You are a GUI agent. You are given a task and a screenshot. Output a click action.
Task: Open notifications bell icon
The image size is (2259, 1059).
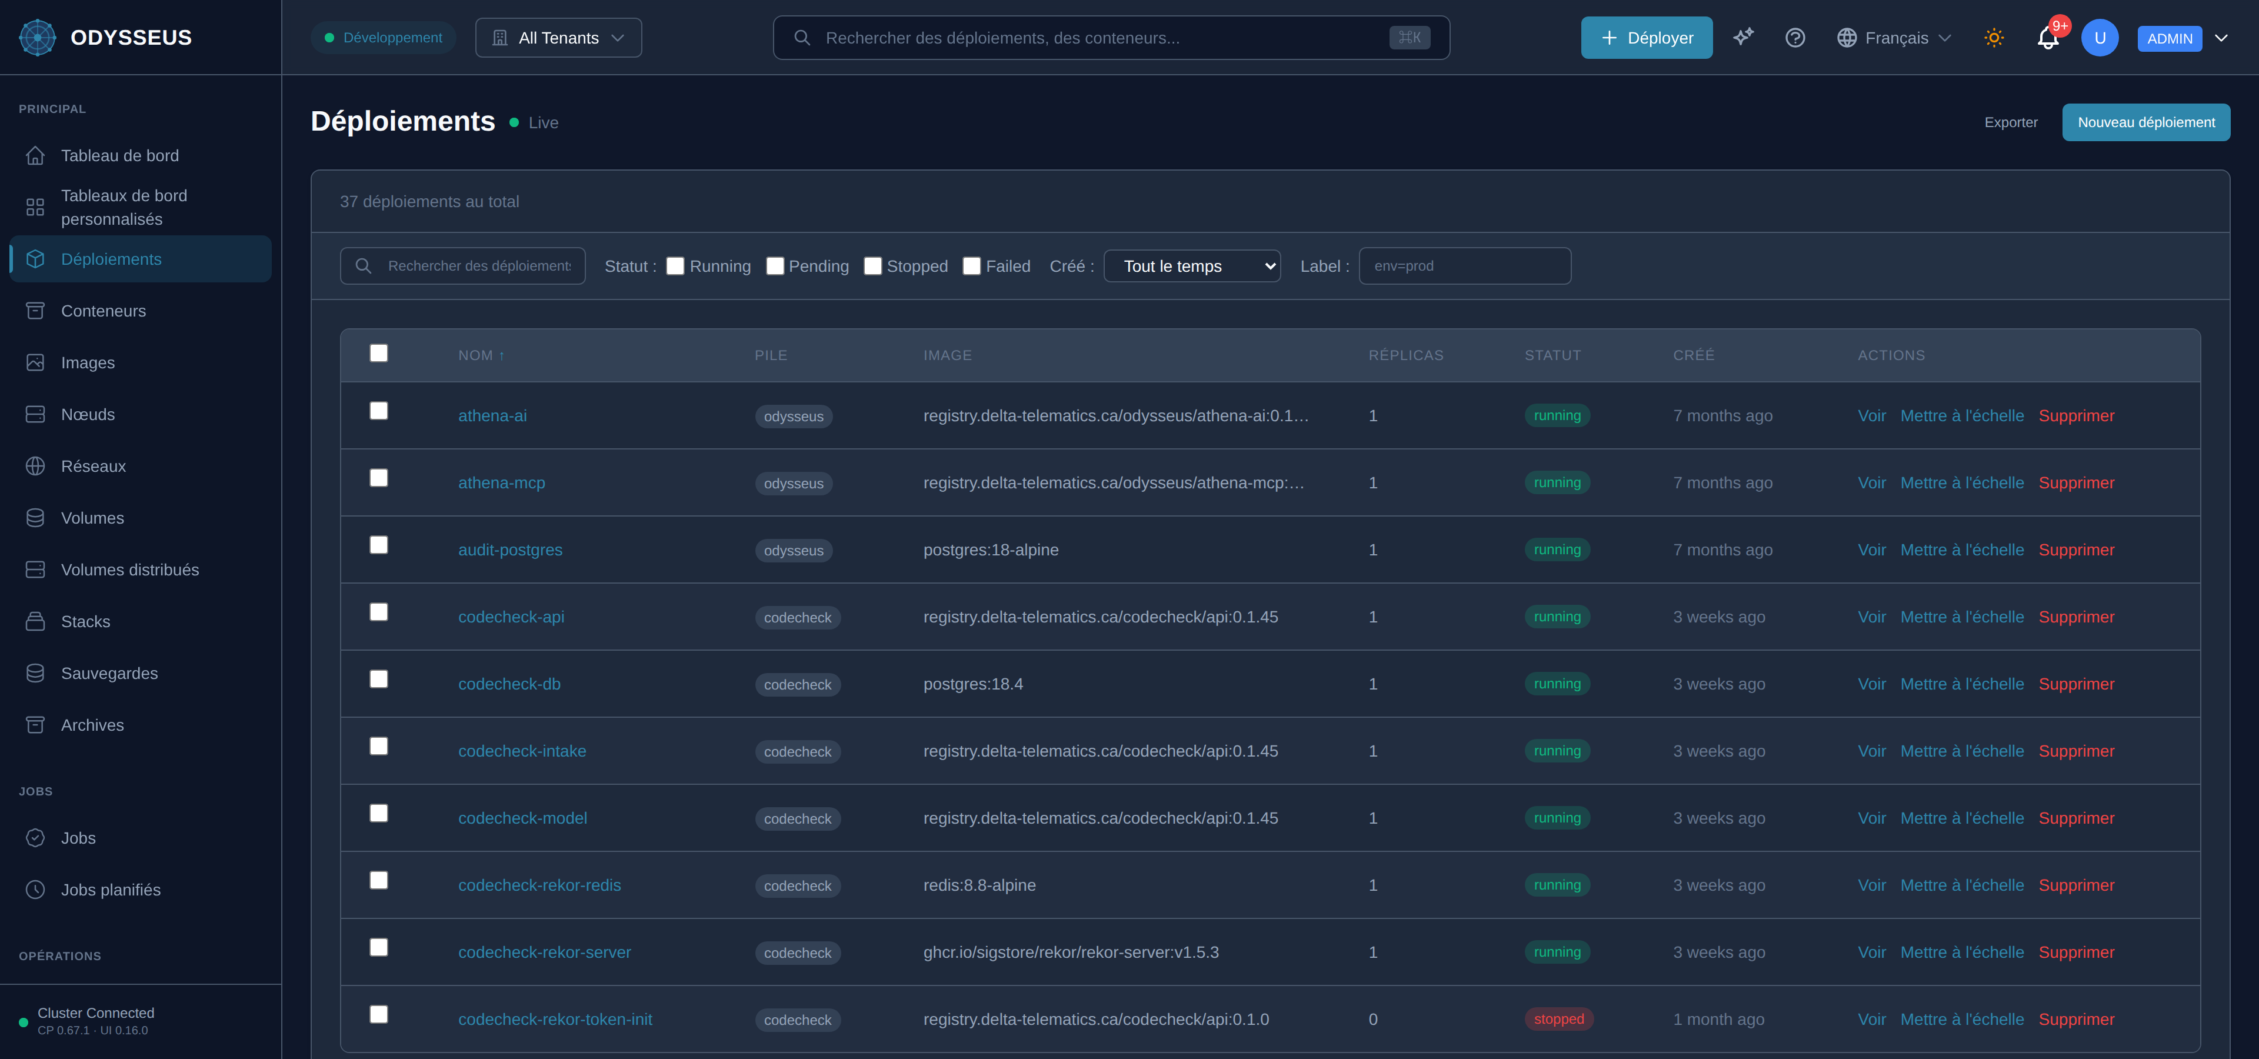coord(2048,38)
